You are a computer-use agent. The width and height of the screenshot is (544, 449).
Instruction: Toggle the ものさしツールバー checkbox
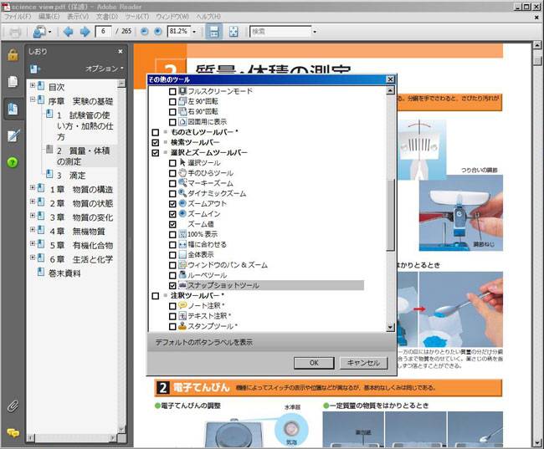(x=156, y=132)
